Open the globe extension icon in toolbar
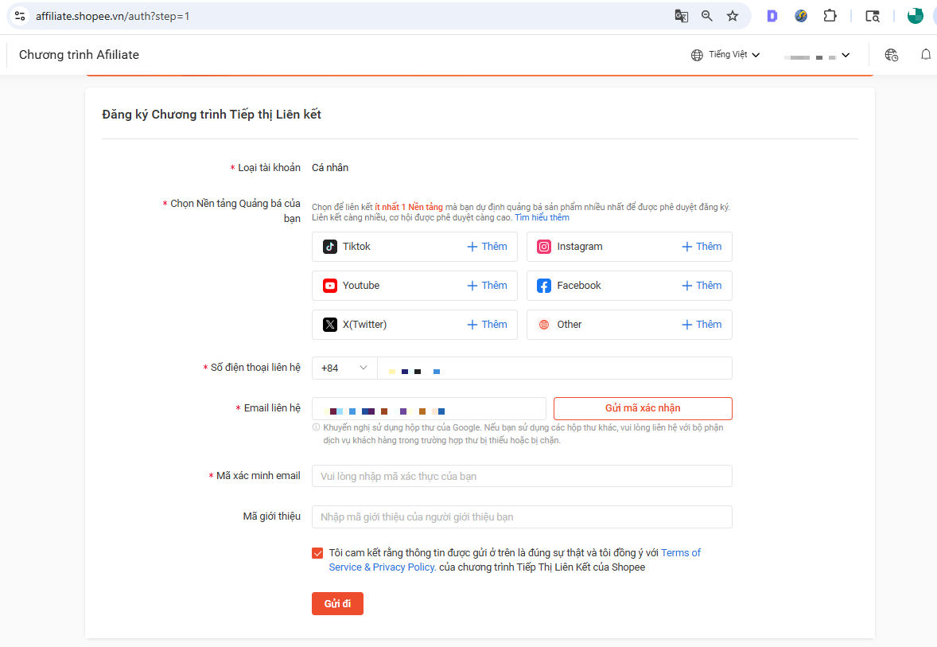 tap(801, 16)
